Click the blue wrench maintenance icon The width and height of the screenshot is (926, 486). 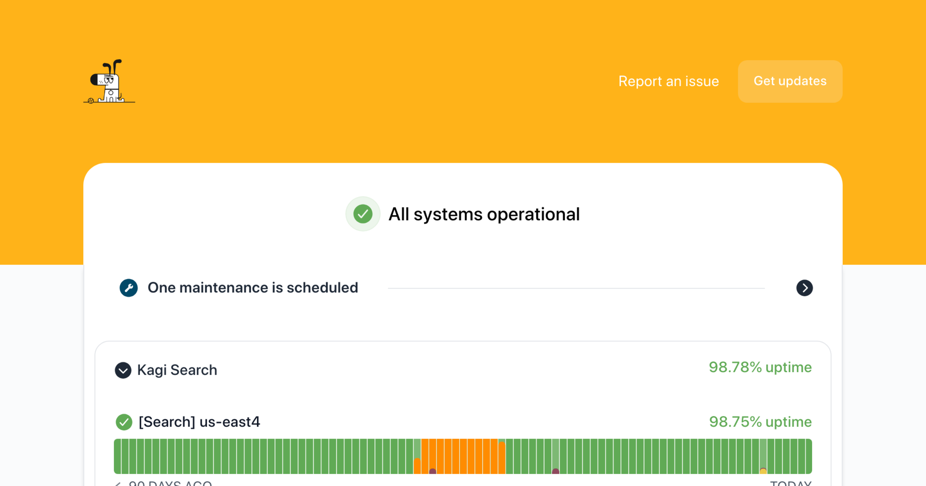[x=128, y=288]
